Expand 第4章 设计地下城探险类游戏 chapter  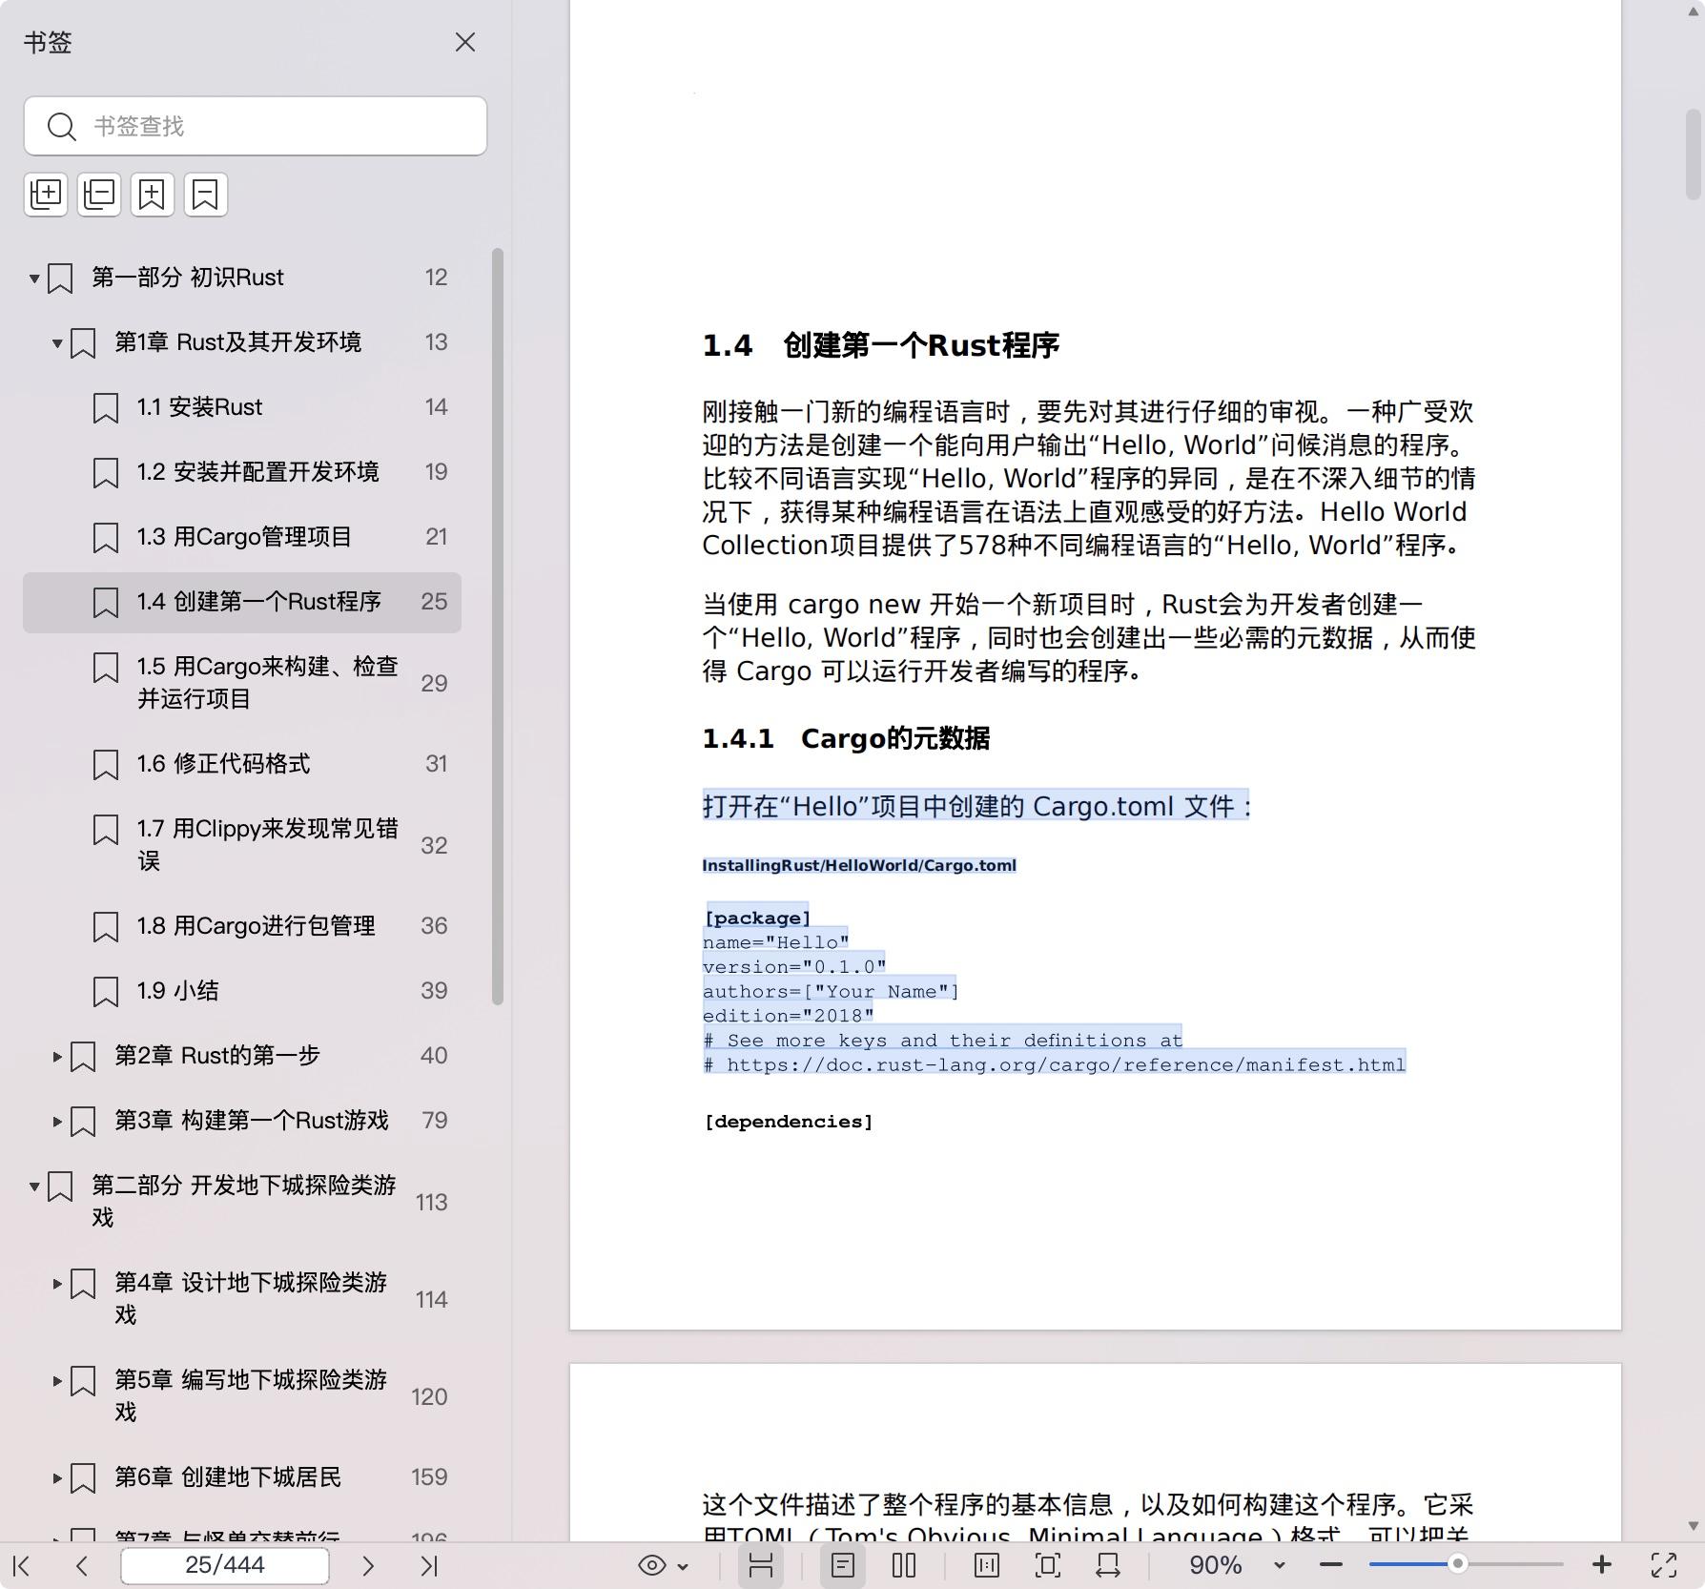(57, 1284)
